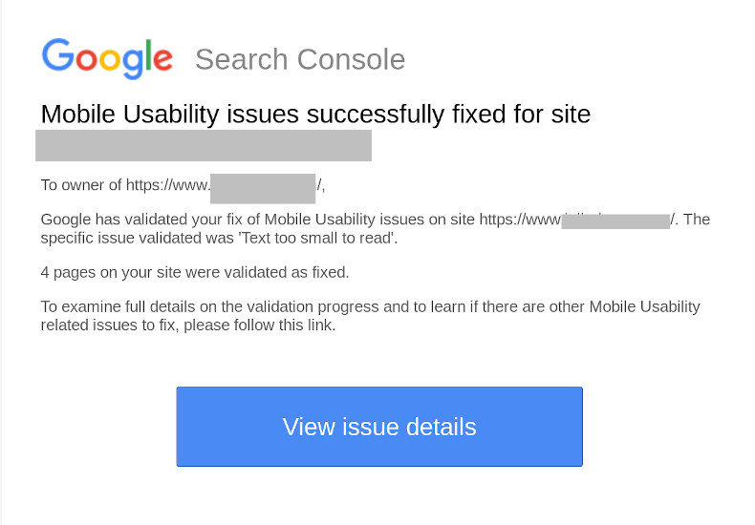Click 'related issues to fix' text
The height and width of the screenshot is (525, 755).
pos(108,325)
